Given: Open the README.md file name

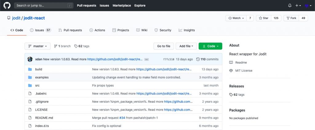Looking at the screenshot, I should click(x=44, y=118).
